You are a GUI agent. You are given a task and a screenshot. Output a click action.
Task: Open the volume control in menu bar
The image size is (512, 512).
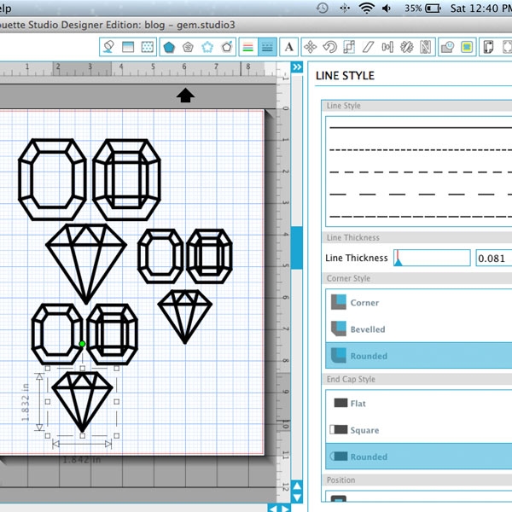pos(387,8)
